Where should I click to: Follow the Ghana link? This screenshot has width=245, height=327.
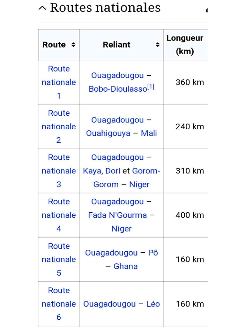click(x=125, y=266)
